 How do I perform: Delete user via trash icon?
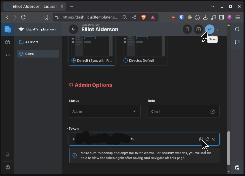[187, 29]
